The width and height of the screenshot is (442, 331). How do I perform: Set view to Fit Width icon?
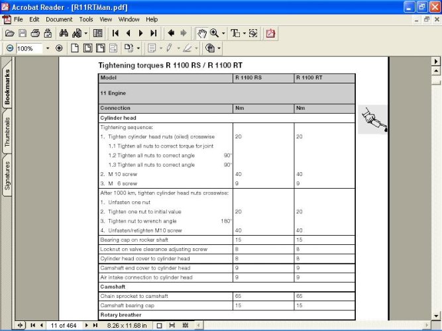(101, 48)
